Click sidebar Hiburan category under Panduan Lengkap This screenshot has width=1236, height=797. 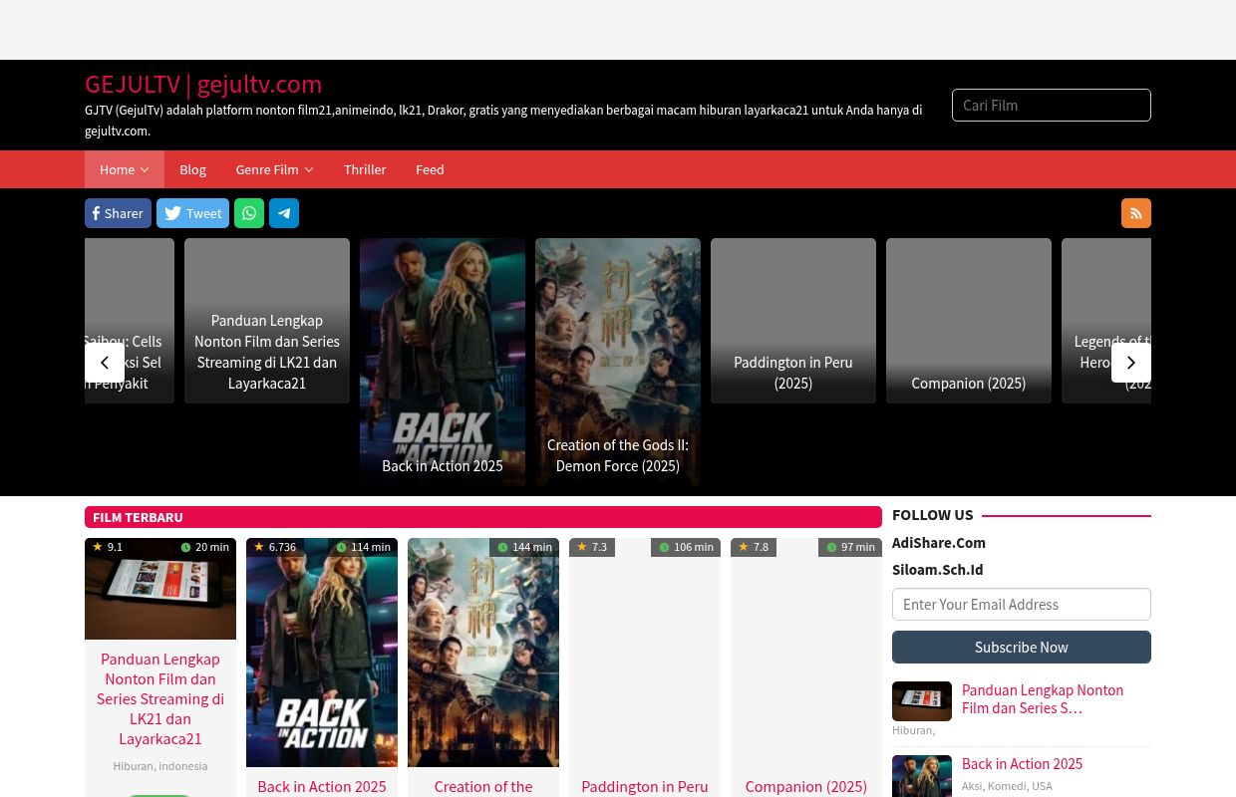(912, 730)
